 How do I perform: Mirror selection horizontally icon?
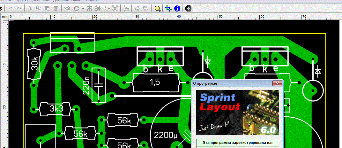[x=90, y=9]
